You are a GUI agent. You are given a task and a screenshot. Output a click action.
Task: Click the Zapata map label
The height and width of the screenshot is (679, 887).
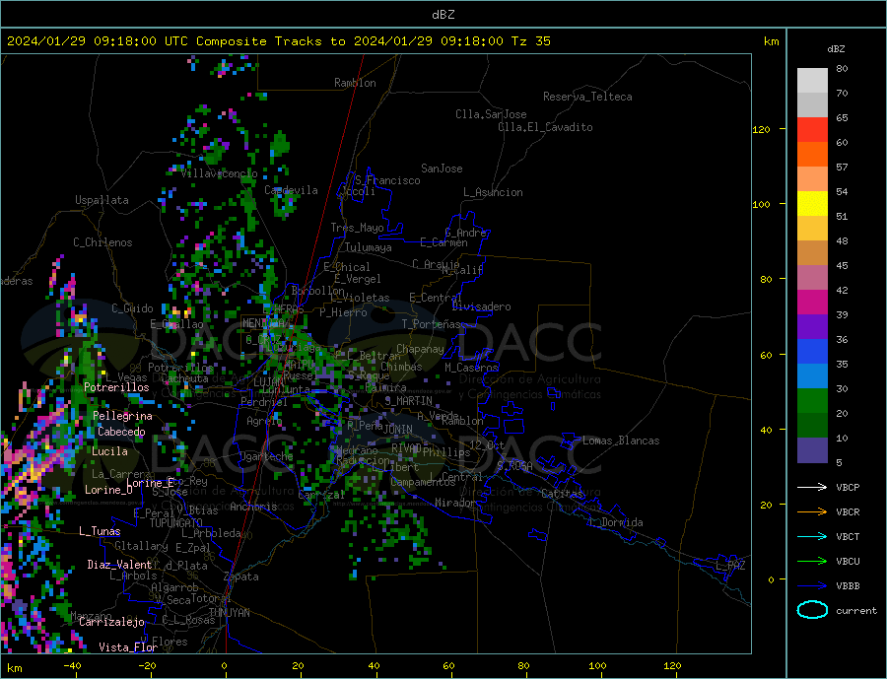[x=241, y=577]
